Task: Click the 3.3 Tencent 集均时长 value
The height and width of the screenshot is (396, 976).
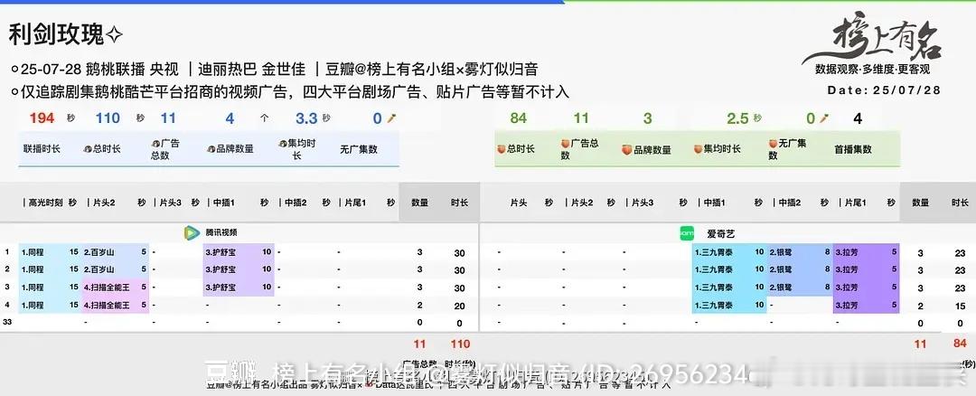Action: (306, 118)
